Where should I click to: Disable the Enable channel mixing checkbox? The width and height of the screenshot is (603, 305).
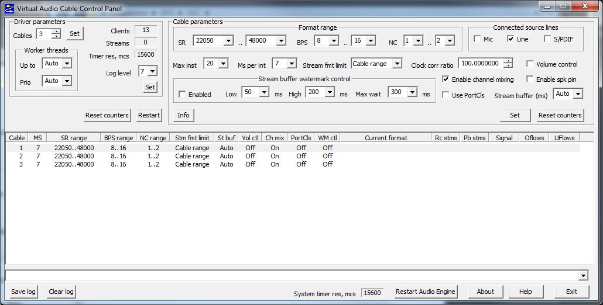(x=446, y=79)
